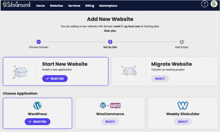Open the Marketplace menu
The width and height of the screenshot is (220, 132).
pyautogui.click(x=108, y=6)
